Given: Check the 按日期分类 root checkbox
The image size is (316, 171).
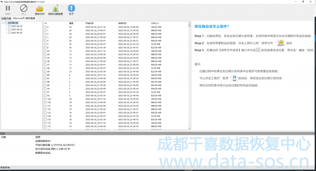Looking at the screenshot, I should 6,23.
